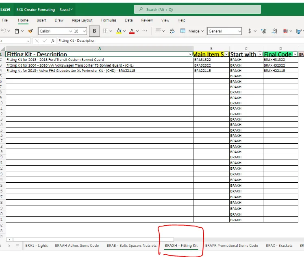Click the text alignment icon
Viewport: 304px width, 257px height.
point(159,31)
